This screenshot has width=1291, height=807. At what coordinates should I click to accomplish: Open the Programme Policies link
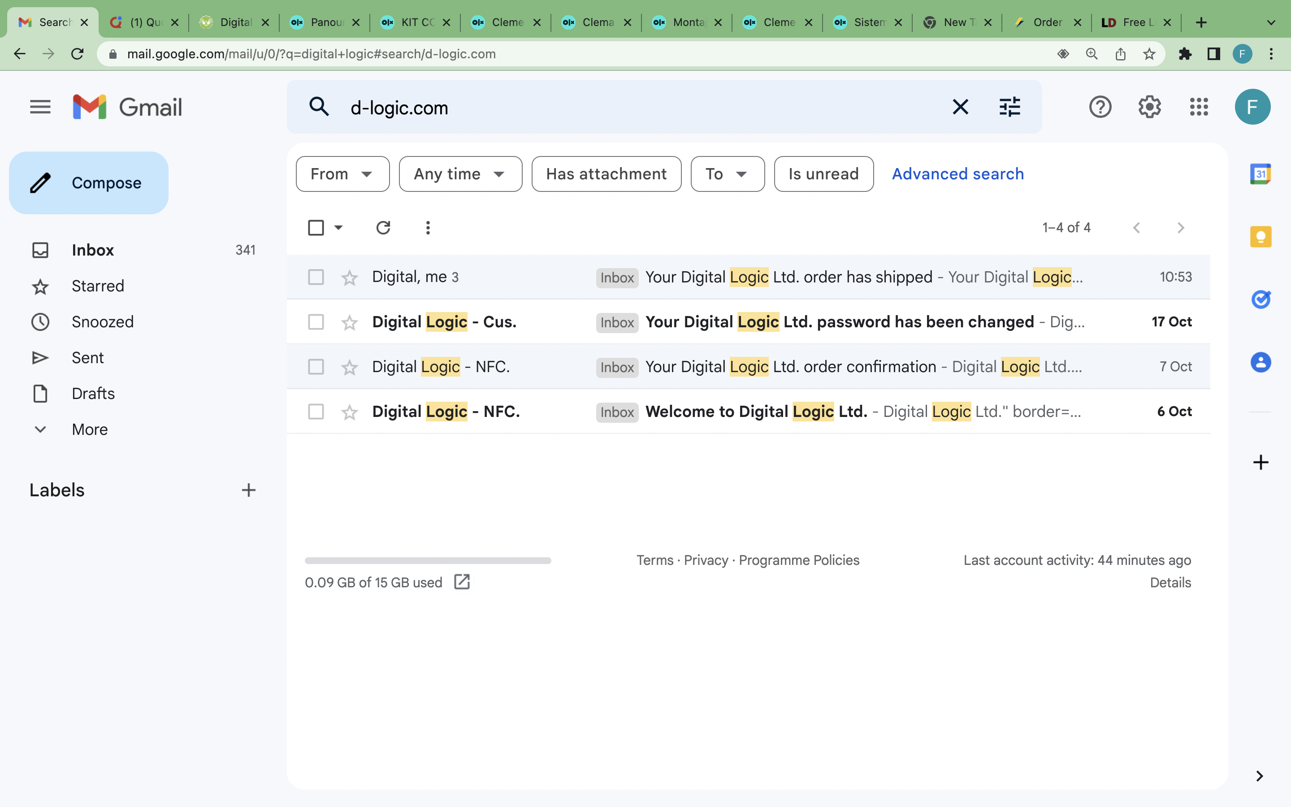pyautogui.click(x=799, y=560)
